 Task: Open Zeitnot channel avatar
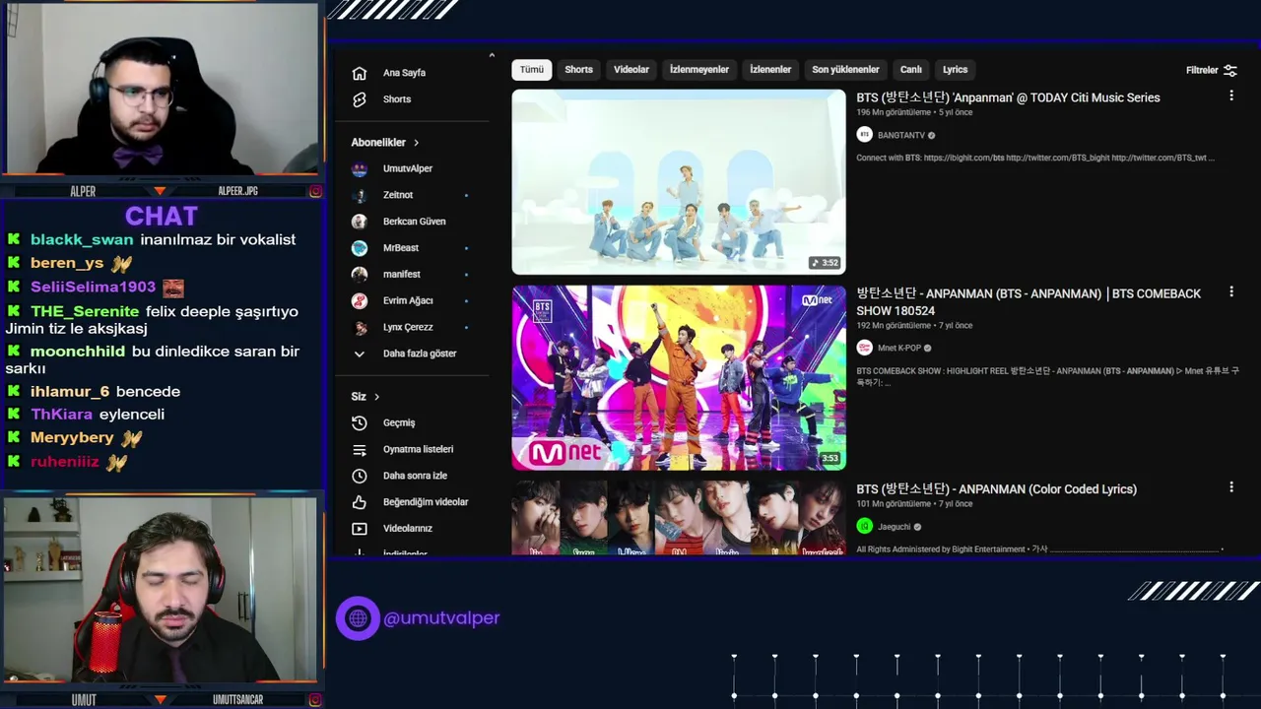(x=360, y=195)
